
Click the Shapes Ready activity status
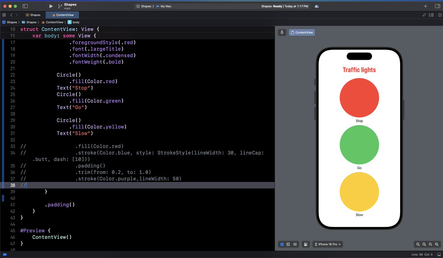click(284, 6)
